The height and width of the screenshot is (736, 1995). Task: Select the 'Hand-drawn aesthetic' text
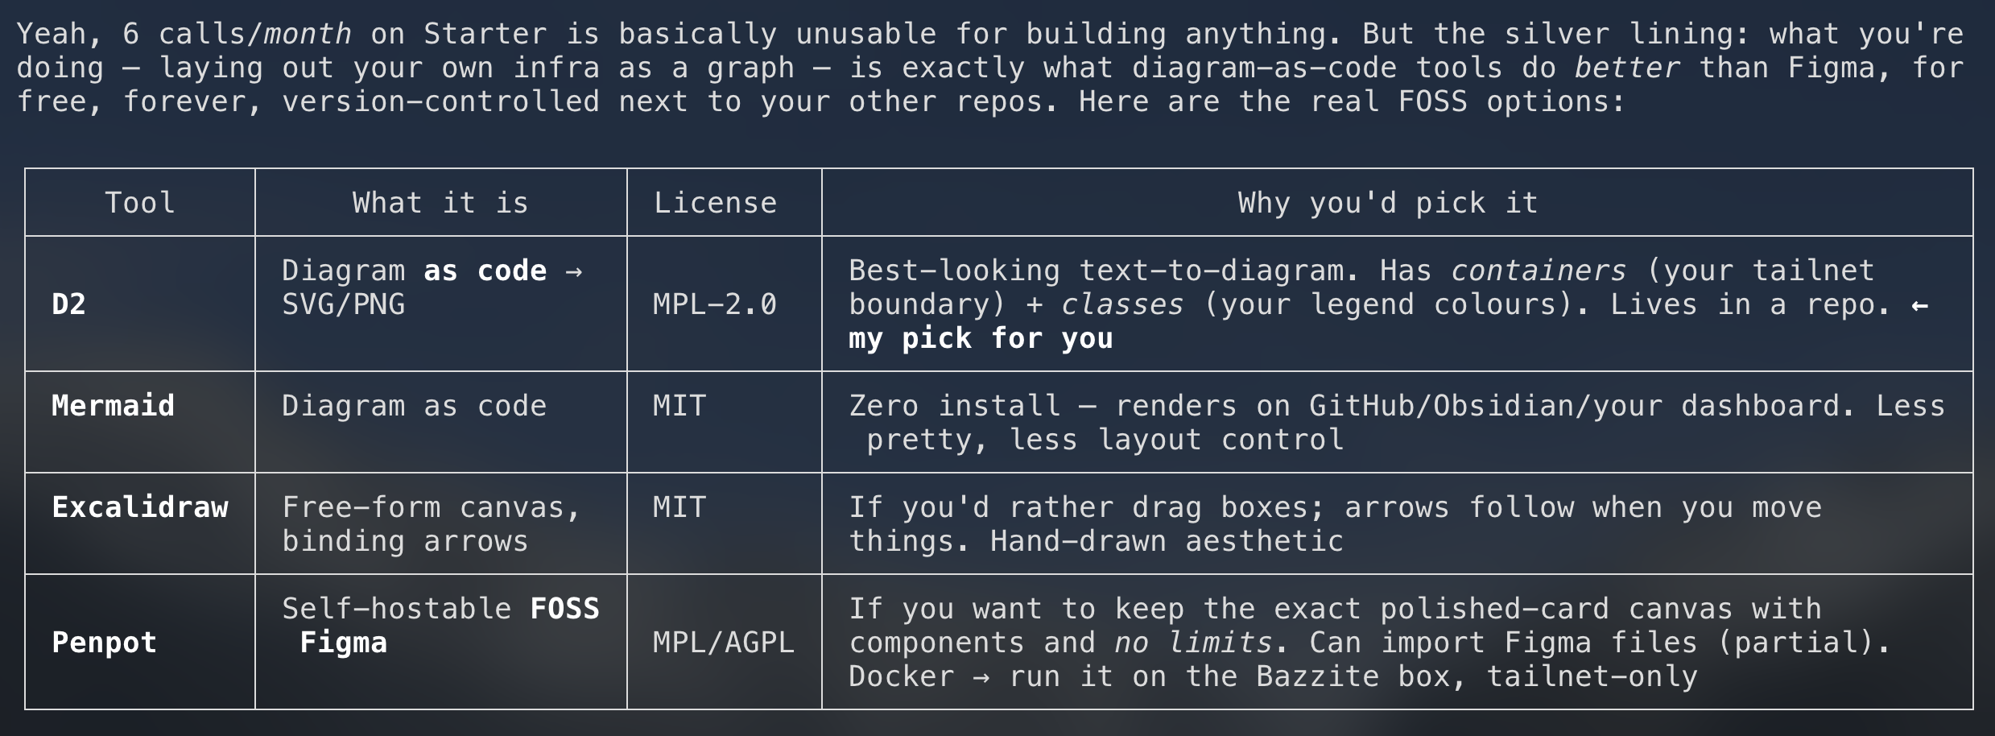click(1167, 541)
